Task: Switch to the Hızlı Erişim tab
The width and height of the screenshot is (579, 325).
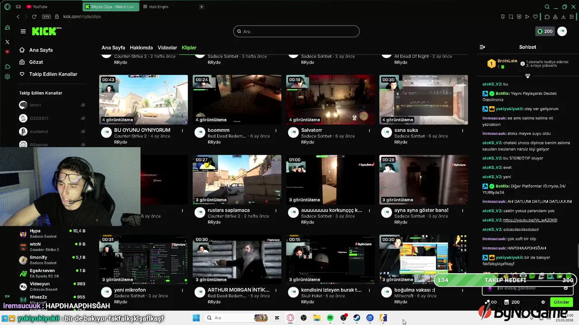Action: pos(156,7)
